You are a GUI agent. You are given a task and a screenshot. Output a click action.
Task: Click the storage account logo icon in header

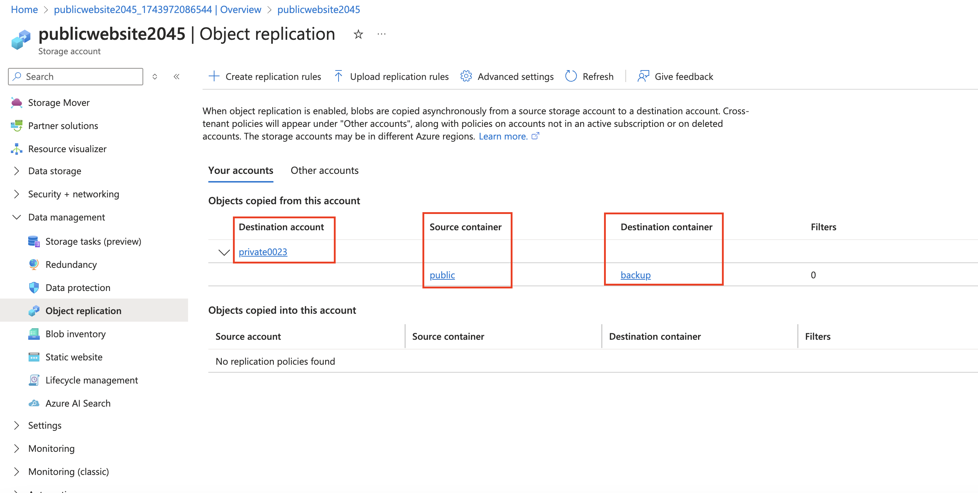tap(21, 40)
